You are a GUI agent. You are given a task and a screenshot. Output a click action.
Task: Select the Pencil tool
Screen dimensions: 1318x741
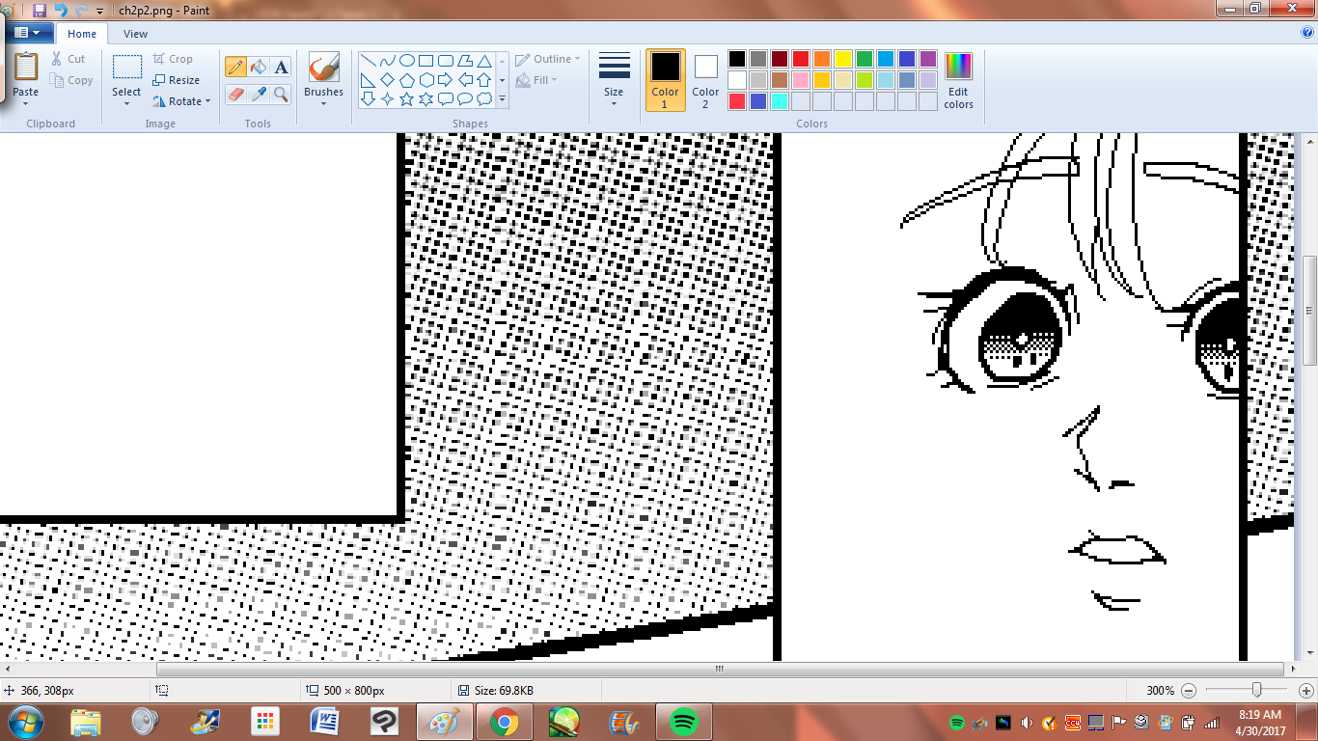[235, 67]
